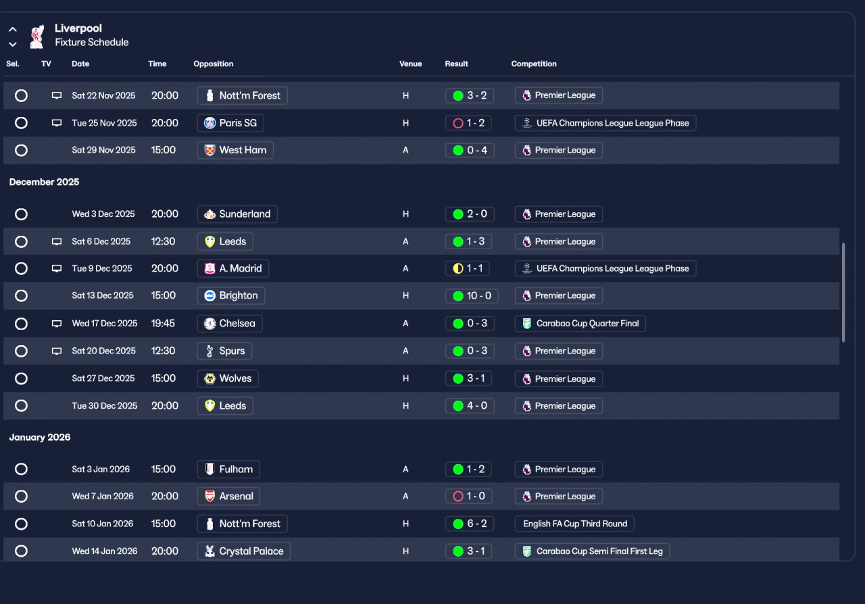Viewport: 865px width, 604px height.
Task: Click the Chelsea club badge
Action: point(209,324)
